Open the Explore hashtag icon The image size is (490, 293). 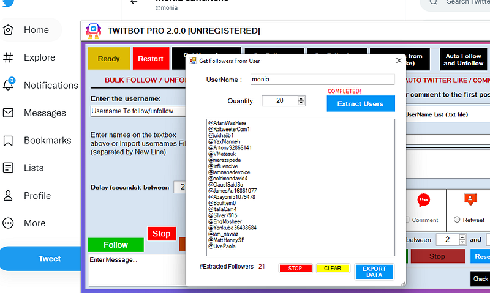point(8,57)
